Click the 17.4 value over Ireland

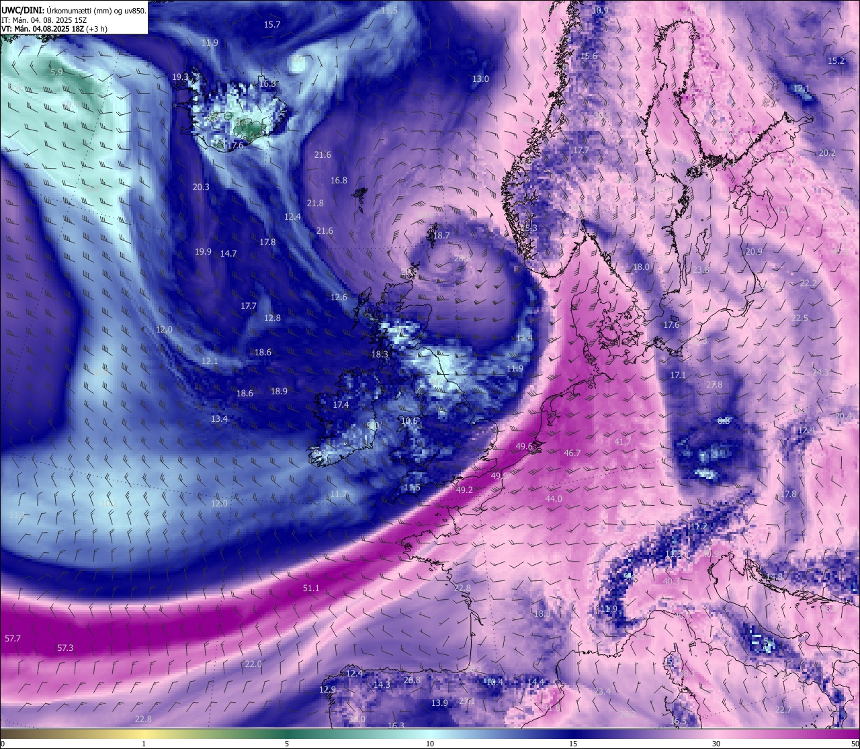tap(341, 404)
